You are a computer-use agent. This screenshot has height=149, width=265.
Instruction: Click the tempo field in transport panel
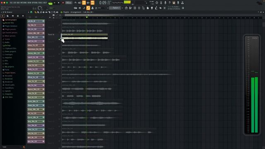[68, 3]
